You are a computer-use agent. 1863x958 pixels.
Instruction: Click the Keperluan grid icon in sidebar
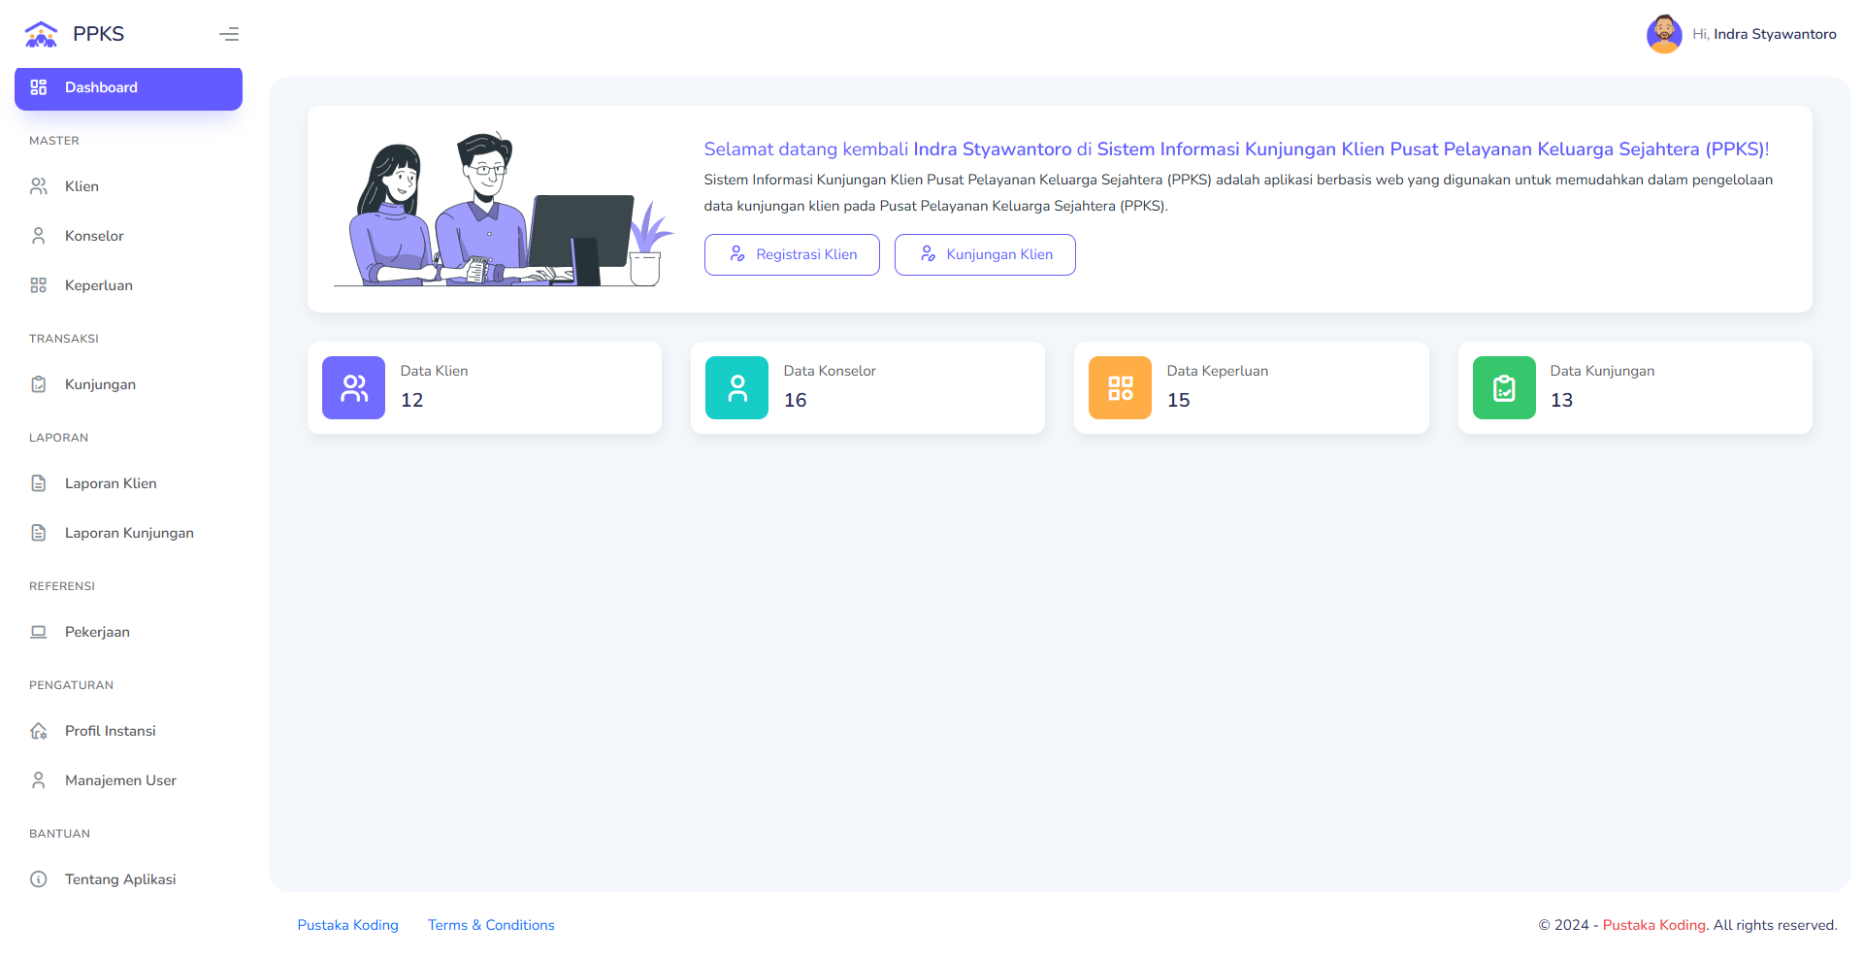39,285
